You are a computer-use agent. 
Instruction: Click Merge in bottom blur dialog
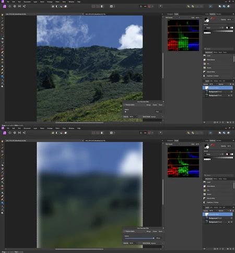point(148,232)
